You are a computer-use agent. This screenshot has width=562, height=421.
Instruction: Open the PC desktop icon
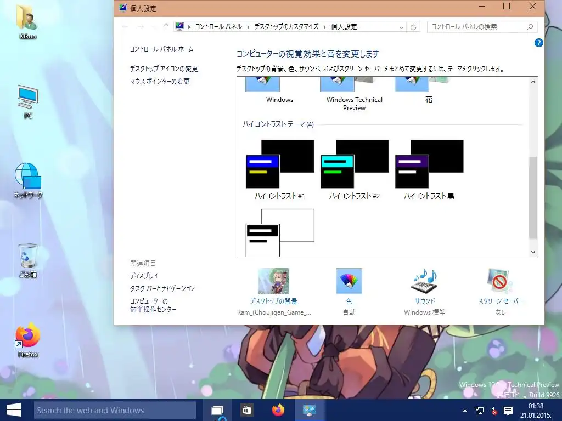[27, 102]
